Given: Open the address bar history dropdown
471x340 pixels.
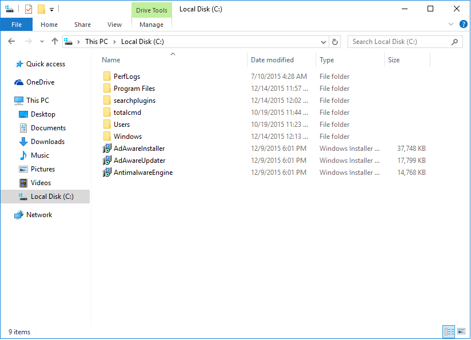Looking at the screenshot, I should (x=323, y=42).
